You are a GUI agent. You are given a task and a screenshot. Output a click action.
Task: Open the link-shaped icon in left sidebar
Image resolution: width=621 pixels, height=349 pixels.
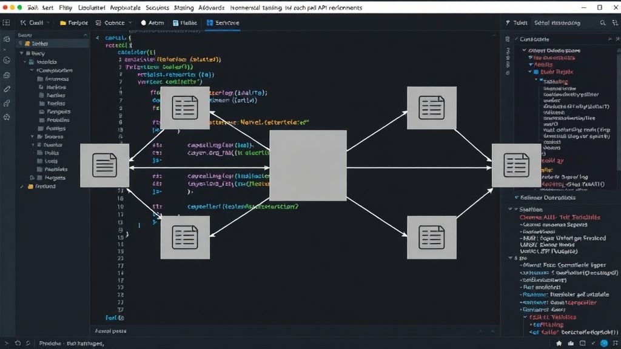coord(7,103)
